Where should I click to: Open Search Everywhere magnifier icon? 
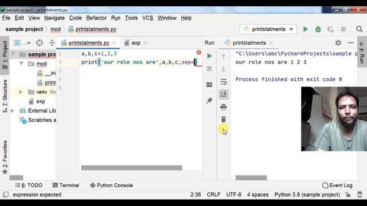pyautogui.click(x=360, y=29)
